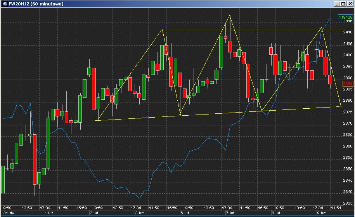Screen dimensions: 355x217
Task: Click the 2400 price axis label
Action: click(x=348, y=55)
